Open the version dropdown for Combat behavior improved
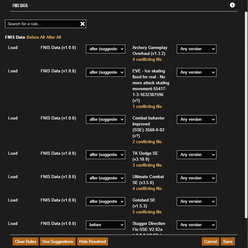Image resolution: width=248 pixels, height=248 pixels. click(x=196, y=119)
